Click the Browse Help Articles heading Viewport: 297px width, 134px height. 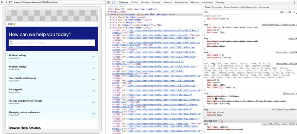pyautogui.click(x=25, y=128)
